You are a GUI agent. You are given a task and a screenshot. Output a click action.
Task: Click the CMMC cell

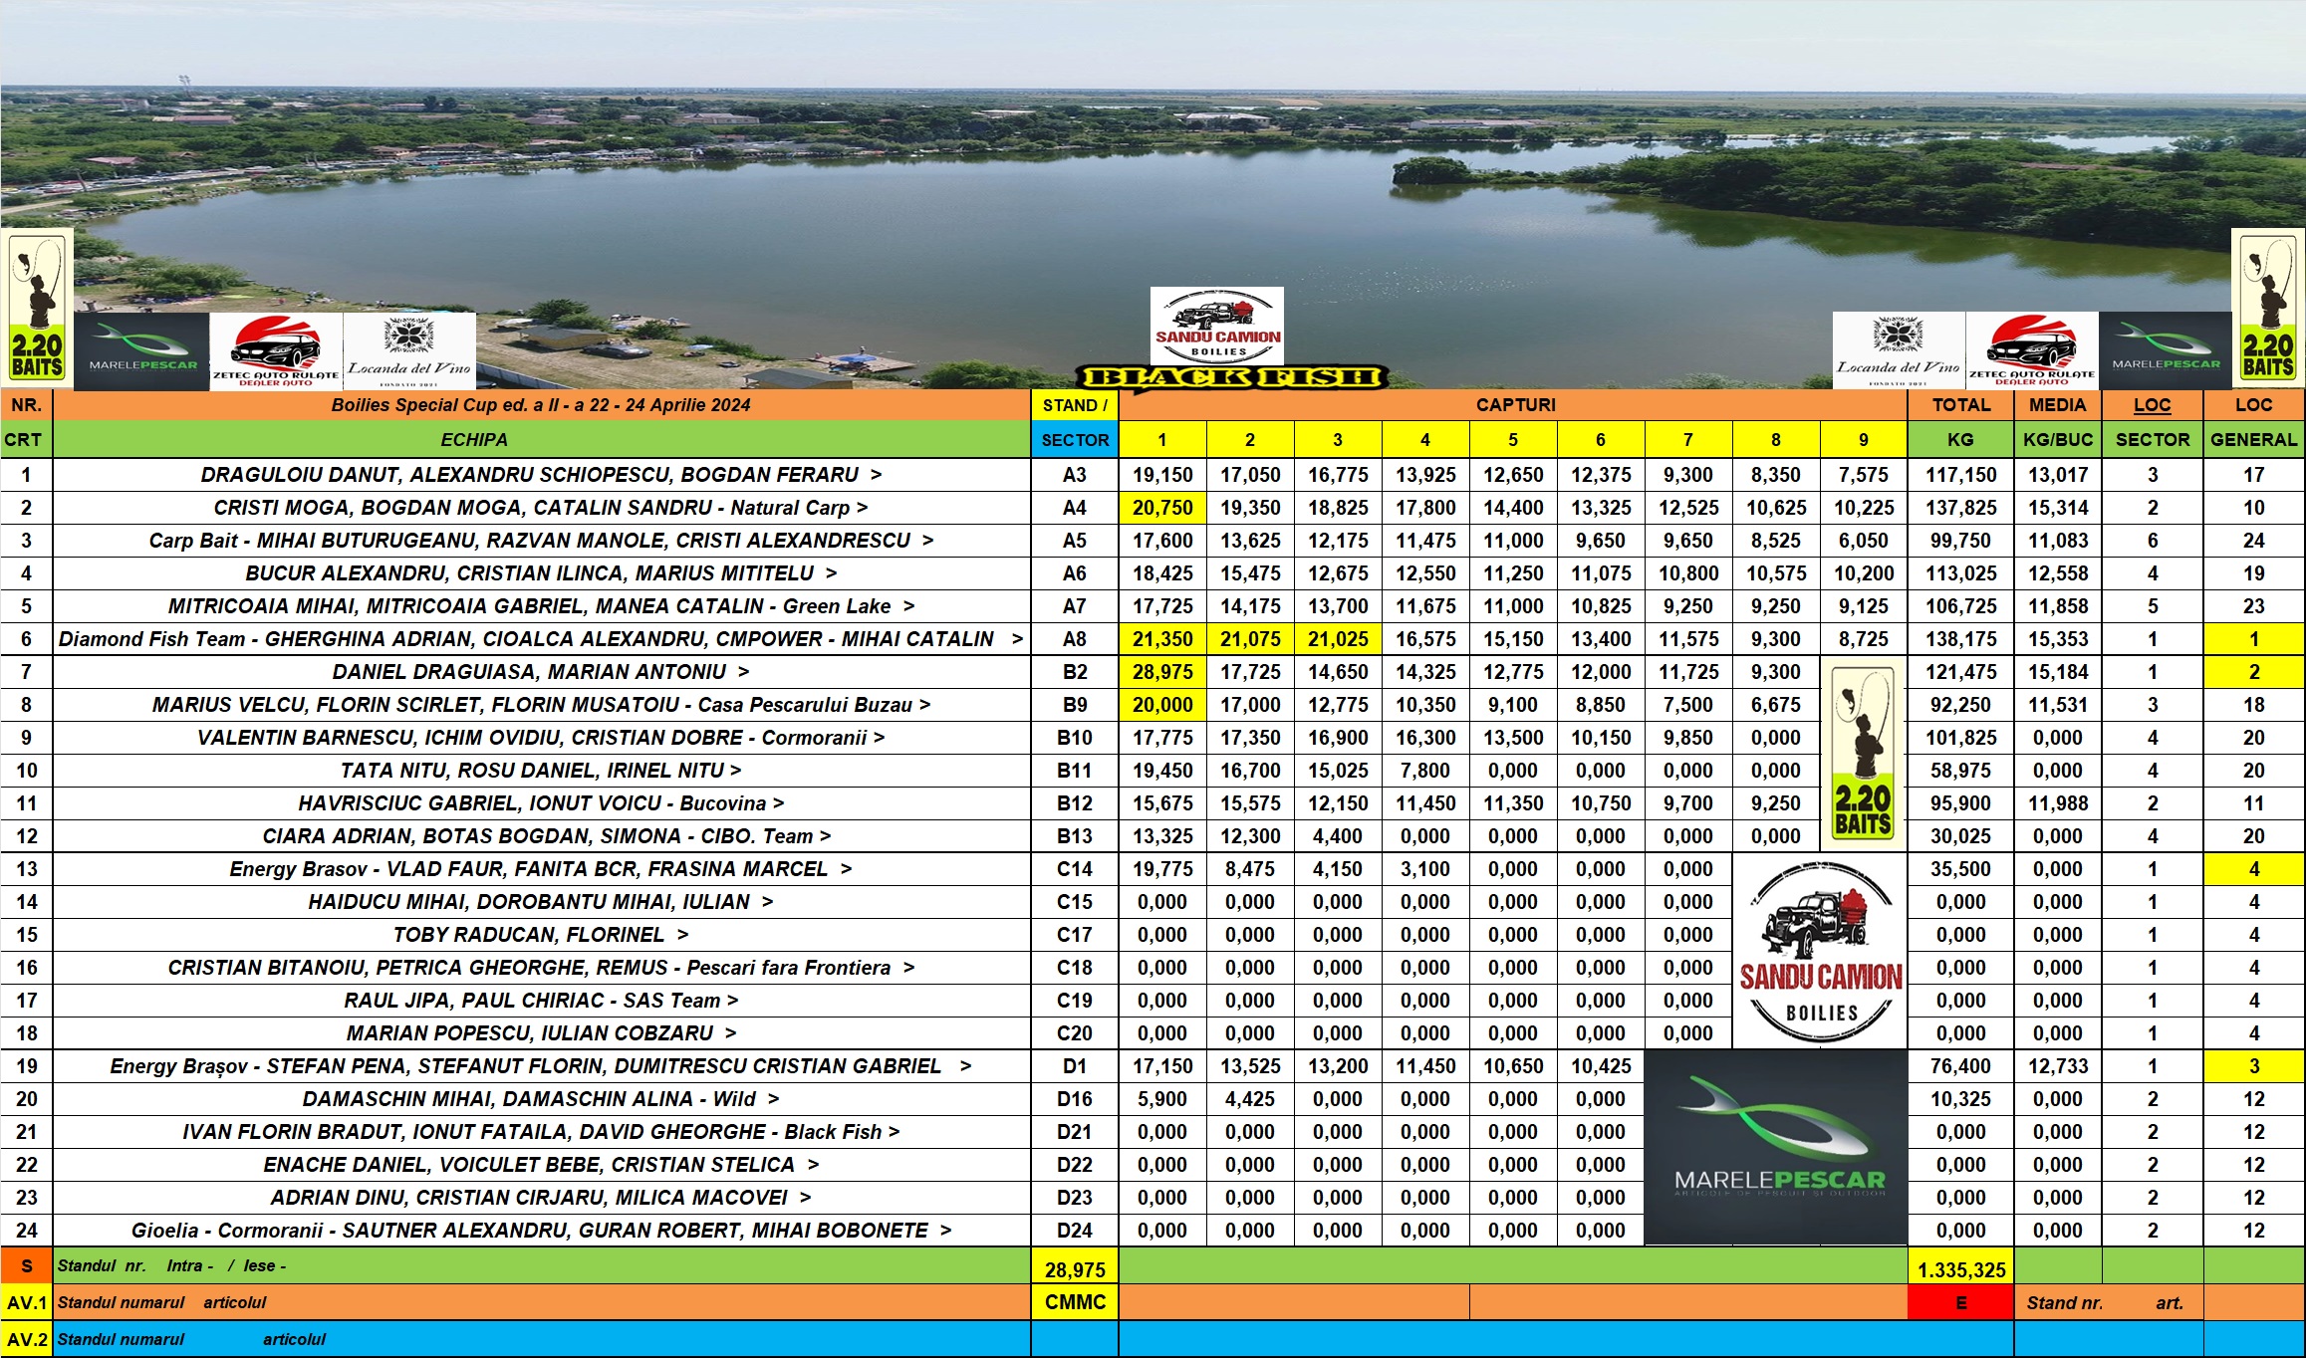point(1075,1302)
